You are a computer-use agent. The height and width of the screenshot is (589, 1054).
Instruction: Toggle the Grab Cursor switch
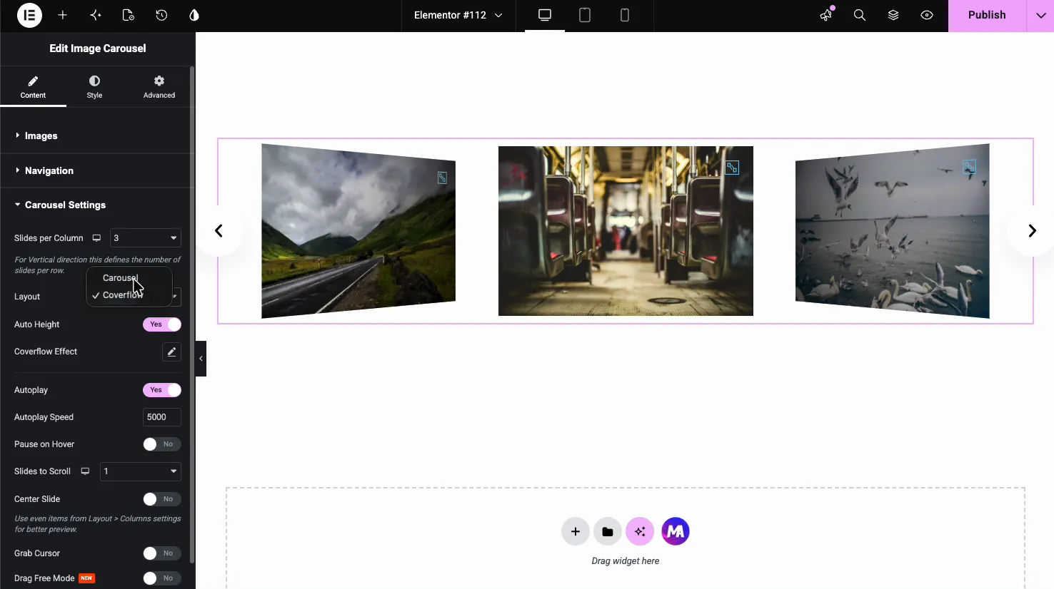[x=162, y=553]
